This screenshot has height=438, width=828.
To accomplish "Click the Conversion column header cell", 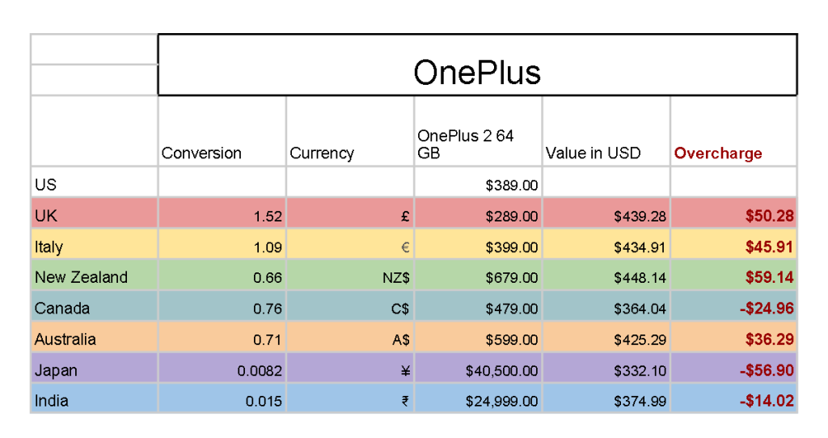I will tap(222, 132).
